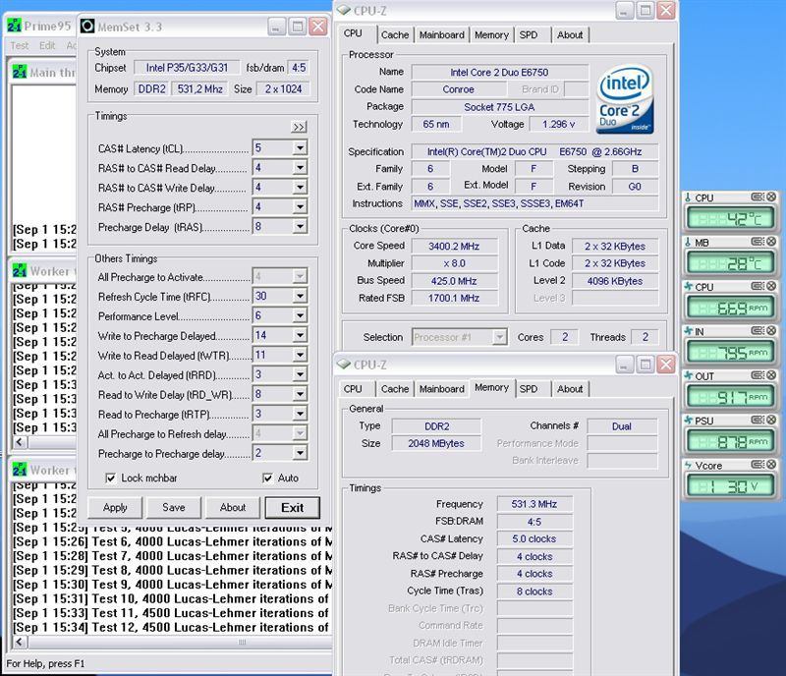The image size is (786, 676).
Task: Click fan icon of CPU RPM widget
Action: [689, 287]
